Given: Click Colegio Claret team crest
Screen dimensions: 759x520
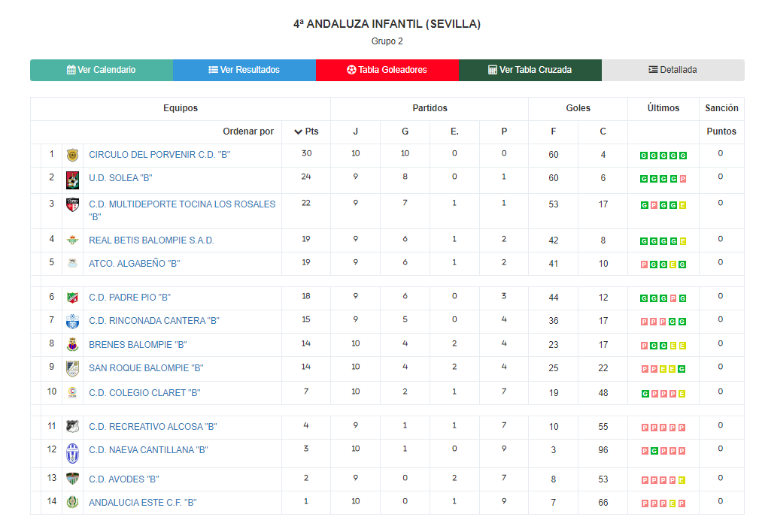Looking at the screenshot, I should click(x=73, y=392).
